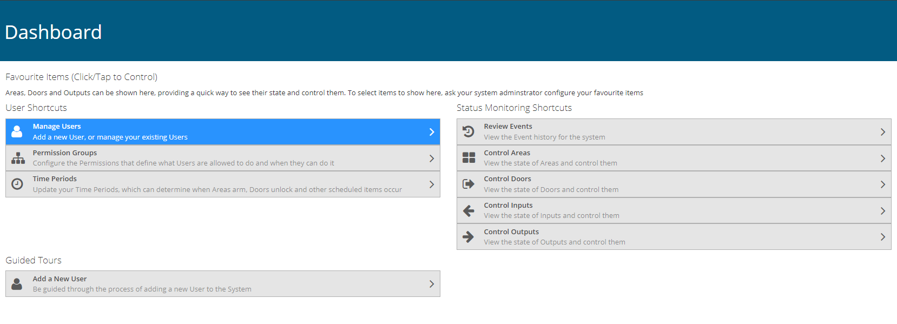The width and height of the screenshot is (897, 324).
Task: Click the Control Outputs row chevron
Action: [x=882, y=237]
